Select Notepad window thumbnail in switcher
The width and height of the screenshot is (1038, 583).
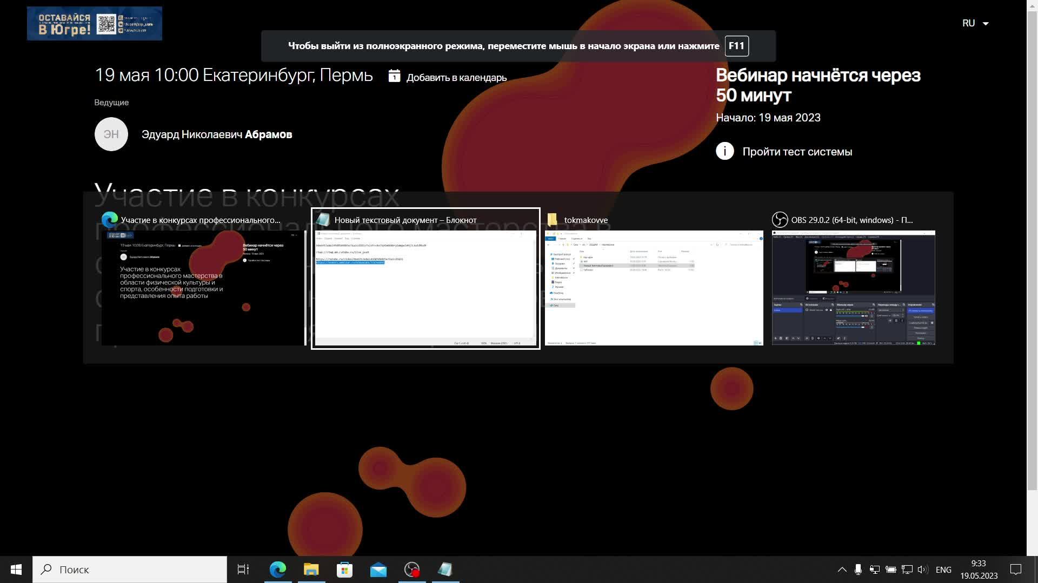(425, 287)
